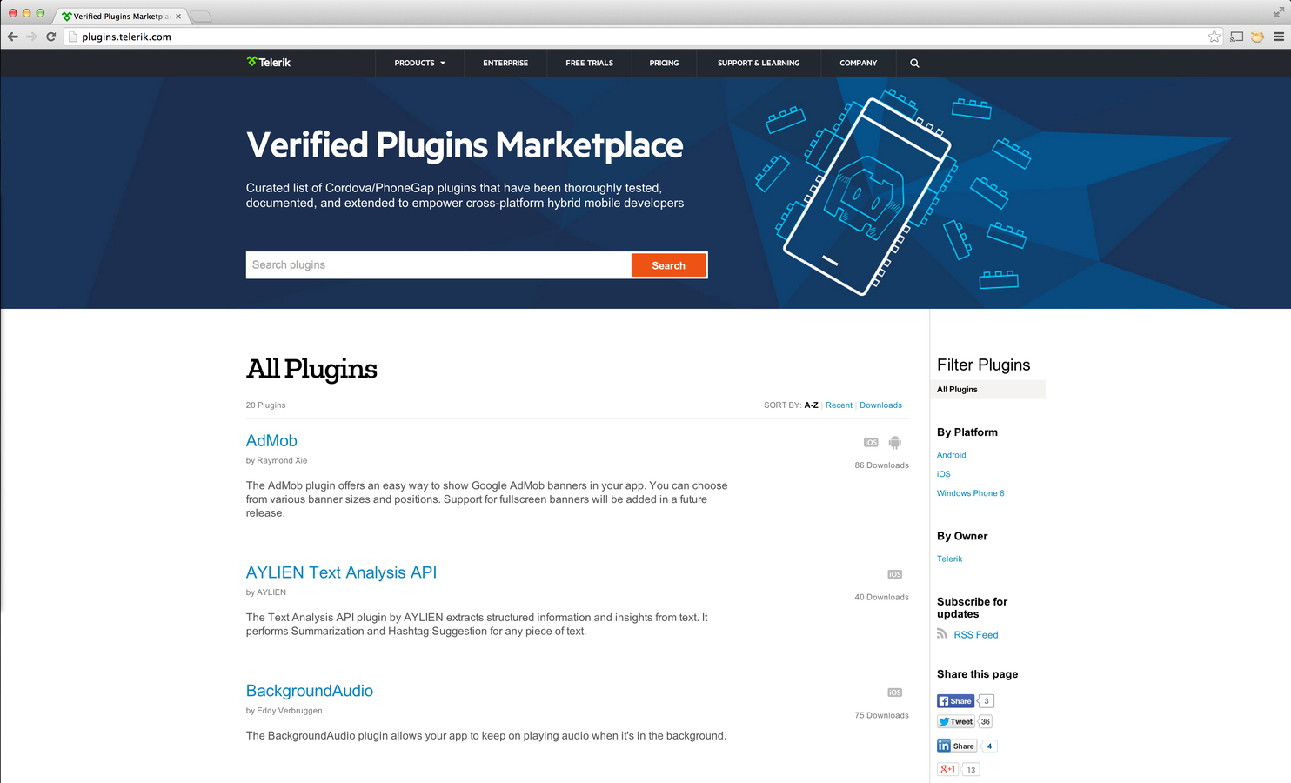The height and width of the screenshot is (783, 1291).
Task: Click the '20 Plugins' count text
Action: point(265,405)
